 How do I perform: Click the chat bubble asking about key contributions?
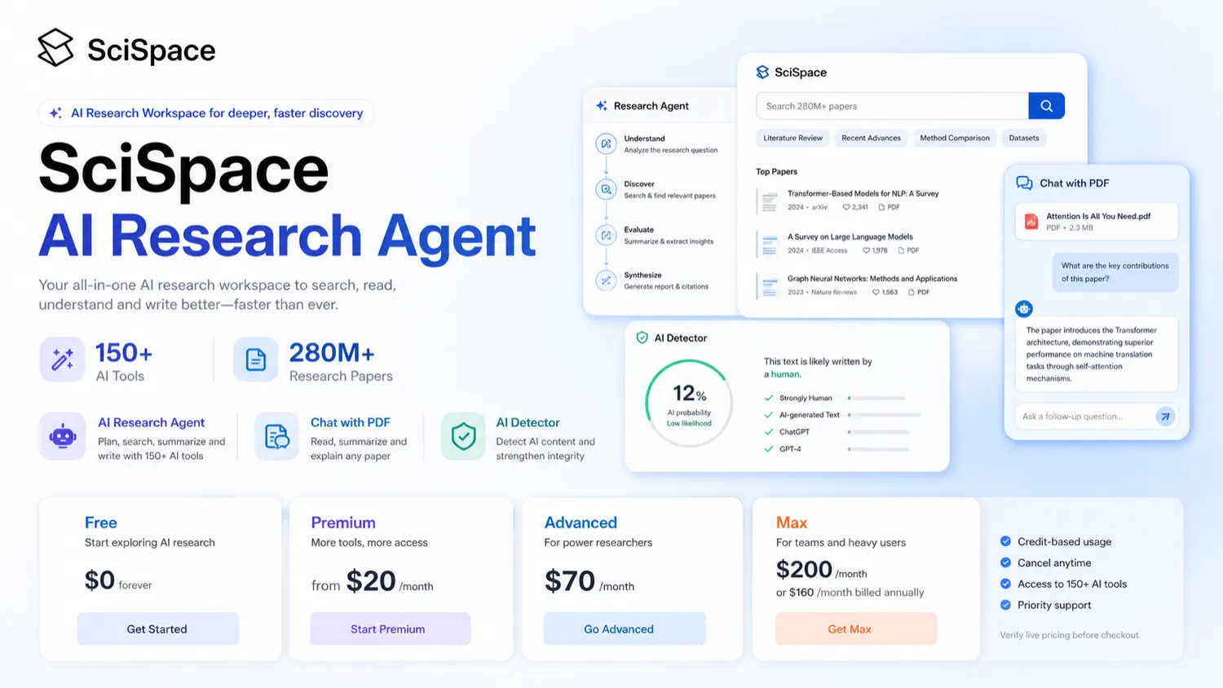pos(1115,272)
